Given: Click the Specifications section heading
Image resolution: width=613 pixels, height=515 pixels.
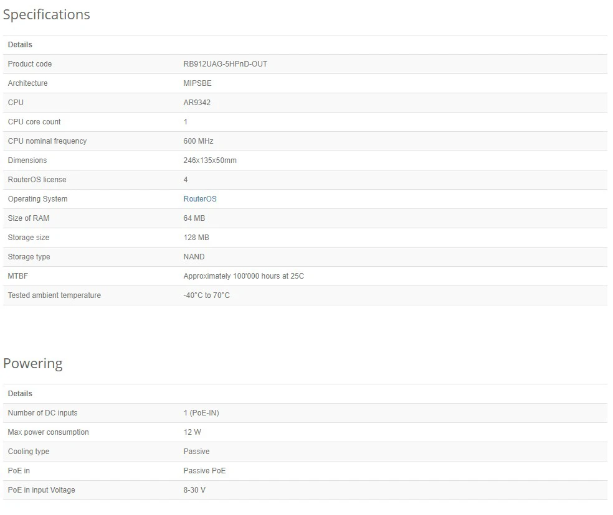Looking at the screenshot, I should tap(47, 14).
